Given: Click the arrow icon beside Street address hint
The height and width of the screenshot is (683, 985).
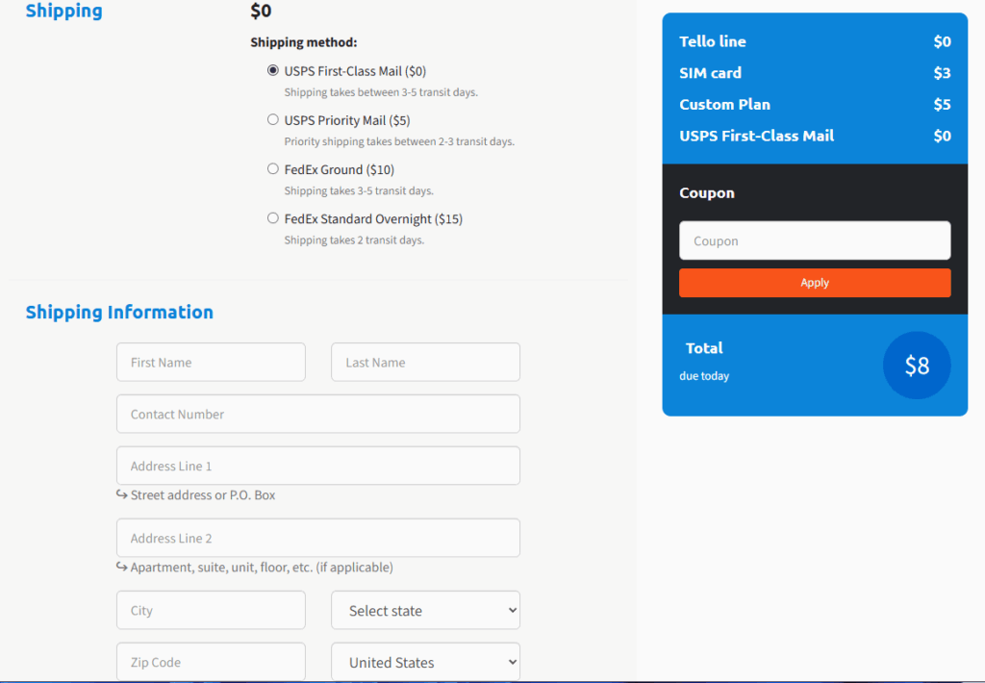Looking at the screenshot, I should tap(122, 494).
